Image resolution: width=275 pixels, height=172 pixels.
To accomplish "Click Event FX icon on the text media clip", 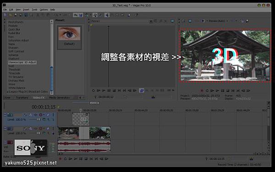I will 87,122.
